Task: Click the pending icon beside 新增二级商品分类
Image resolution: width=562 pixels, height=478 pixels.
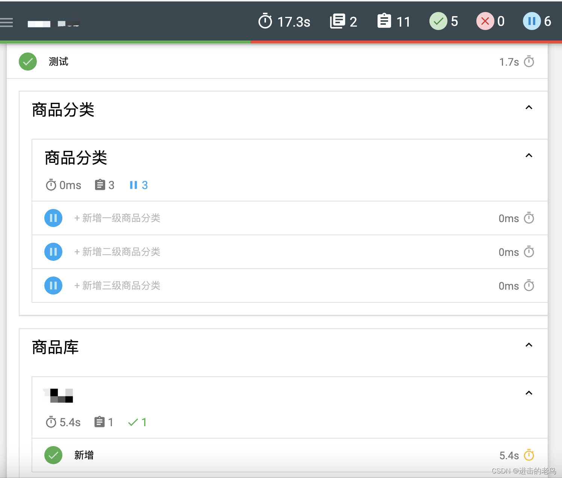Action: click(53, 252)
